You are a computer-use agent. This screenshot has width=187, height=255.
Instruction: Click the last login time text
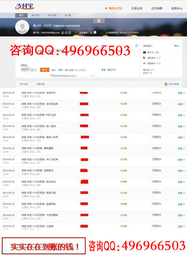122,33
